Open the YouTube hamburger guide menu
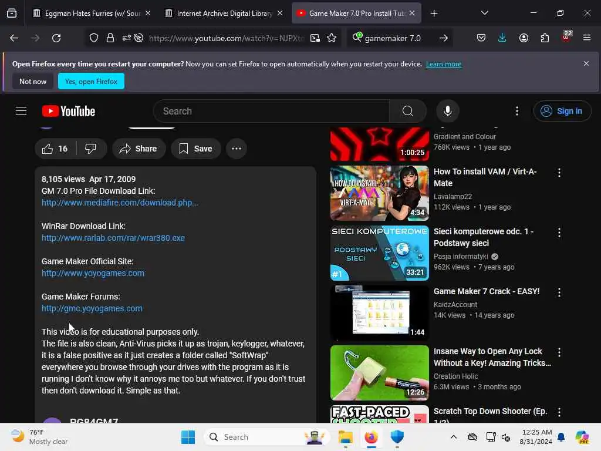The image size is (601, 451). [x=21, y=111]
